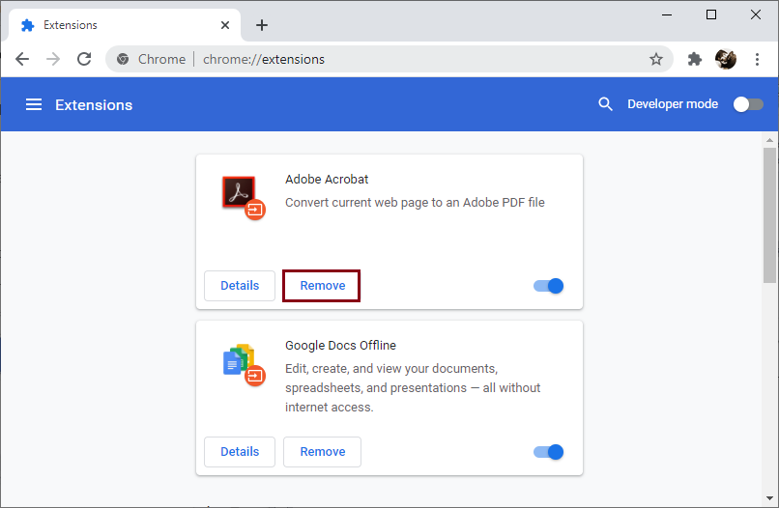Screen dimensions: 779x508
Task: Open Details for Google Docs Offline
Action: [240, 452]
